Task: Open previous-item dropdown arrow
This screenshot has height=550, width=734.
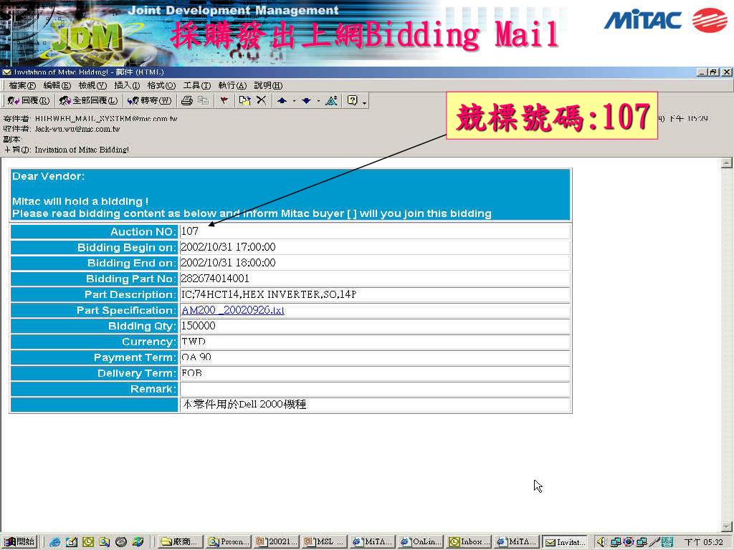Action: click(x=294, y=100)
